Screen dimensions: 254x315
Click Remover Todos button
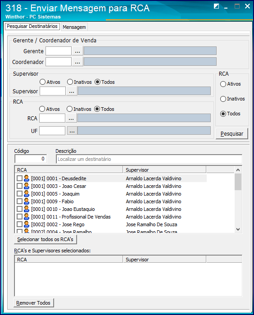pos(33,303)
